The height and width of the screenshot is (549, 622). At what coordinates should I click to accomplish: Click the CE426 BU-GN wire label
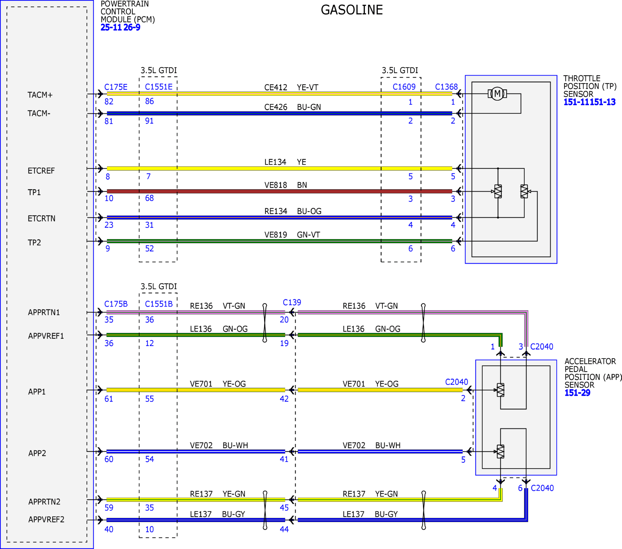coord(292,107)
